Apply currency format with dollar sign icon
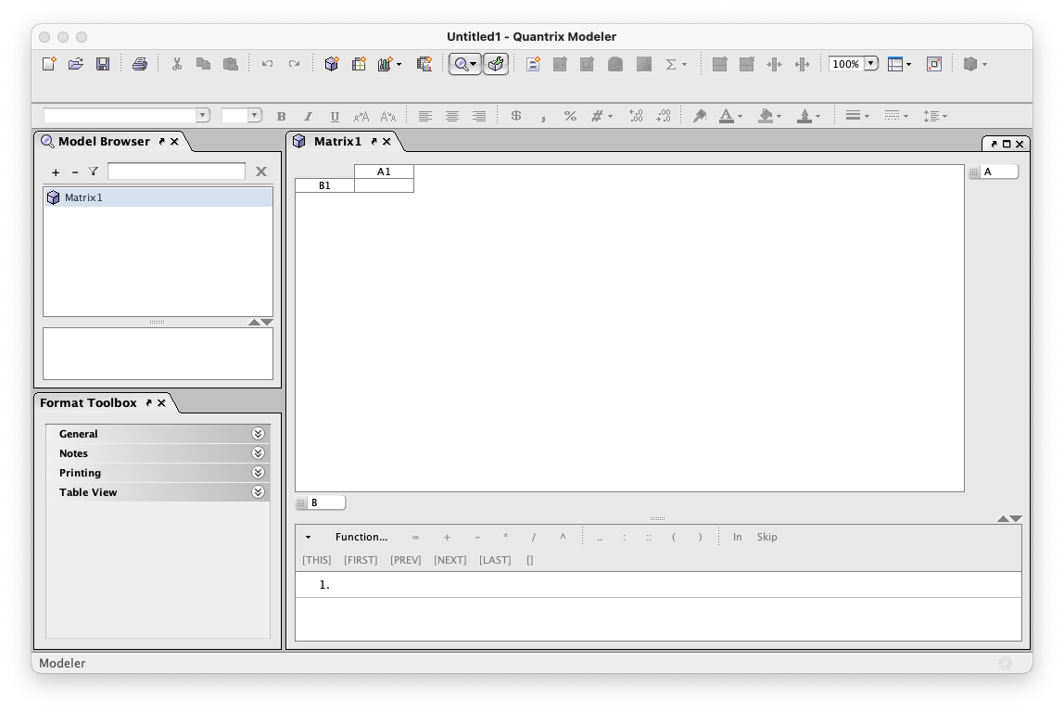 point(516,116)
